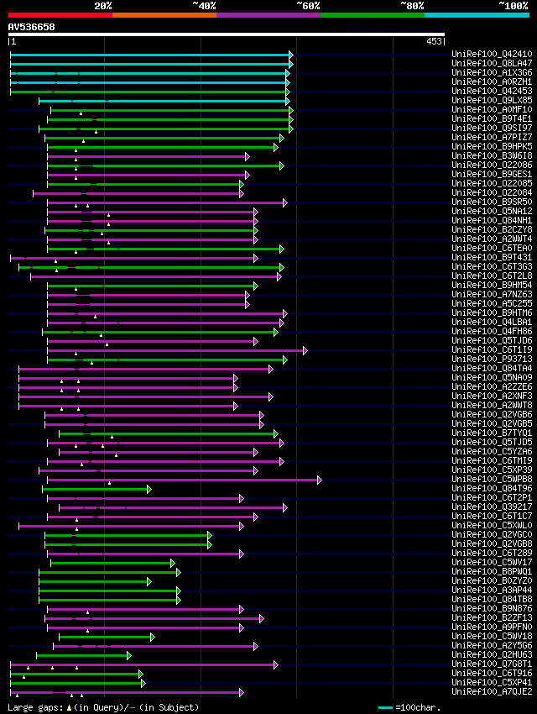This screenshot has width=537, height=714.
Task: Click the red 20% identity swatch
Action: pyautogui.click(x=60, y=15)
